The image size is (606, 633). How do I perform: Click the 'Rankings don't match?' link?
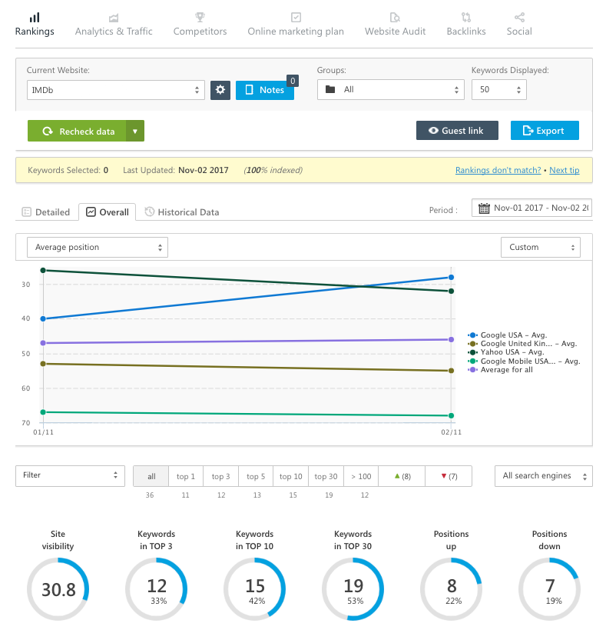[498, 170]
